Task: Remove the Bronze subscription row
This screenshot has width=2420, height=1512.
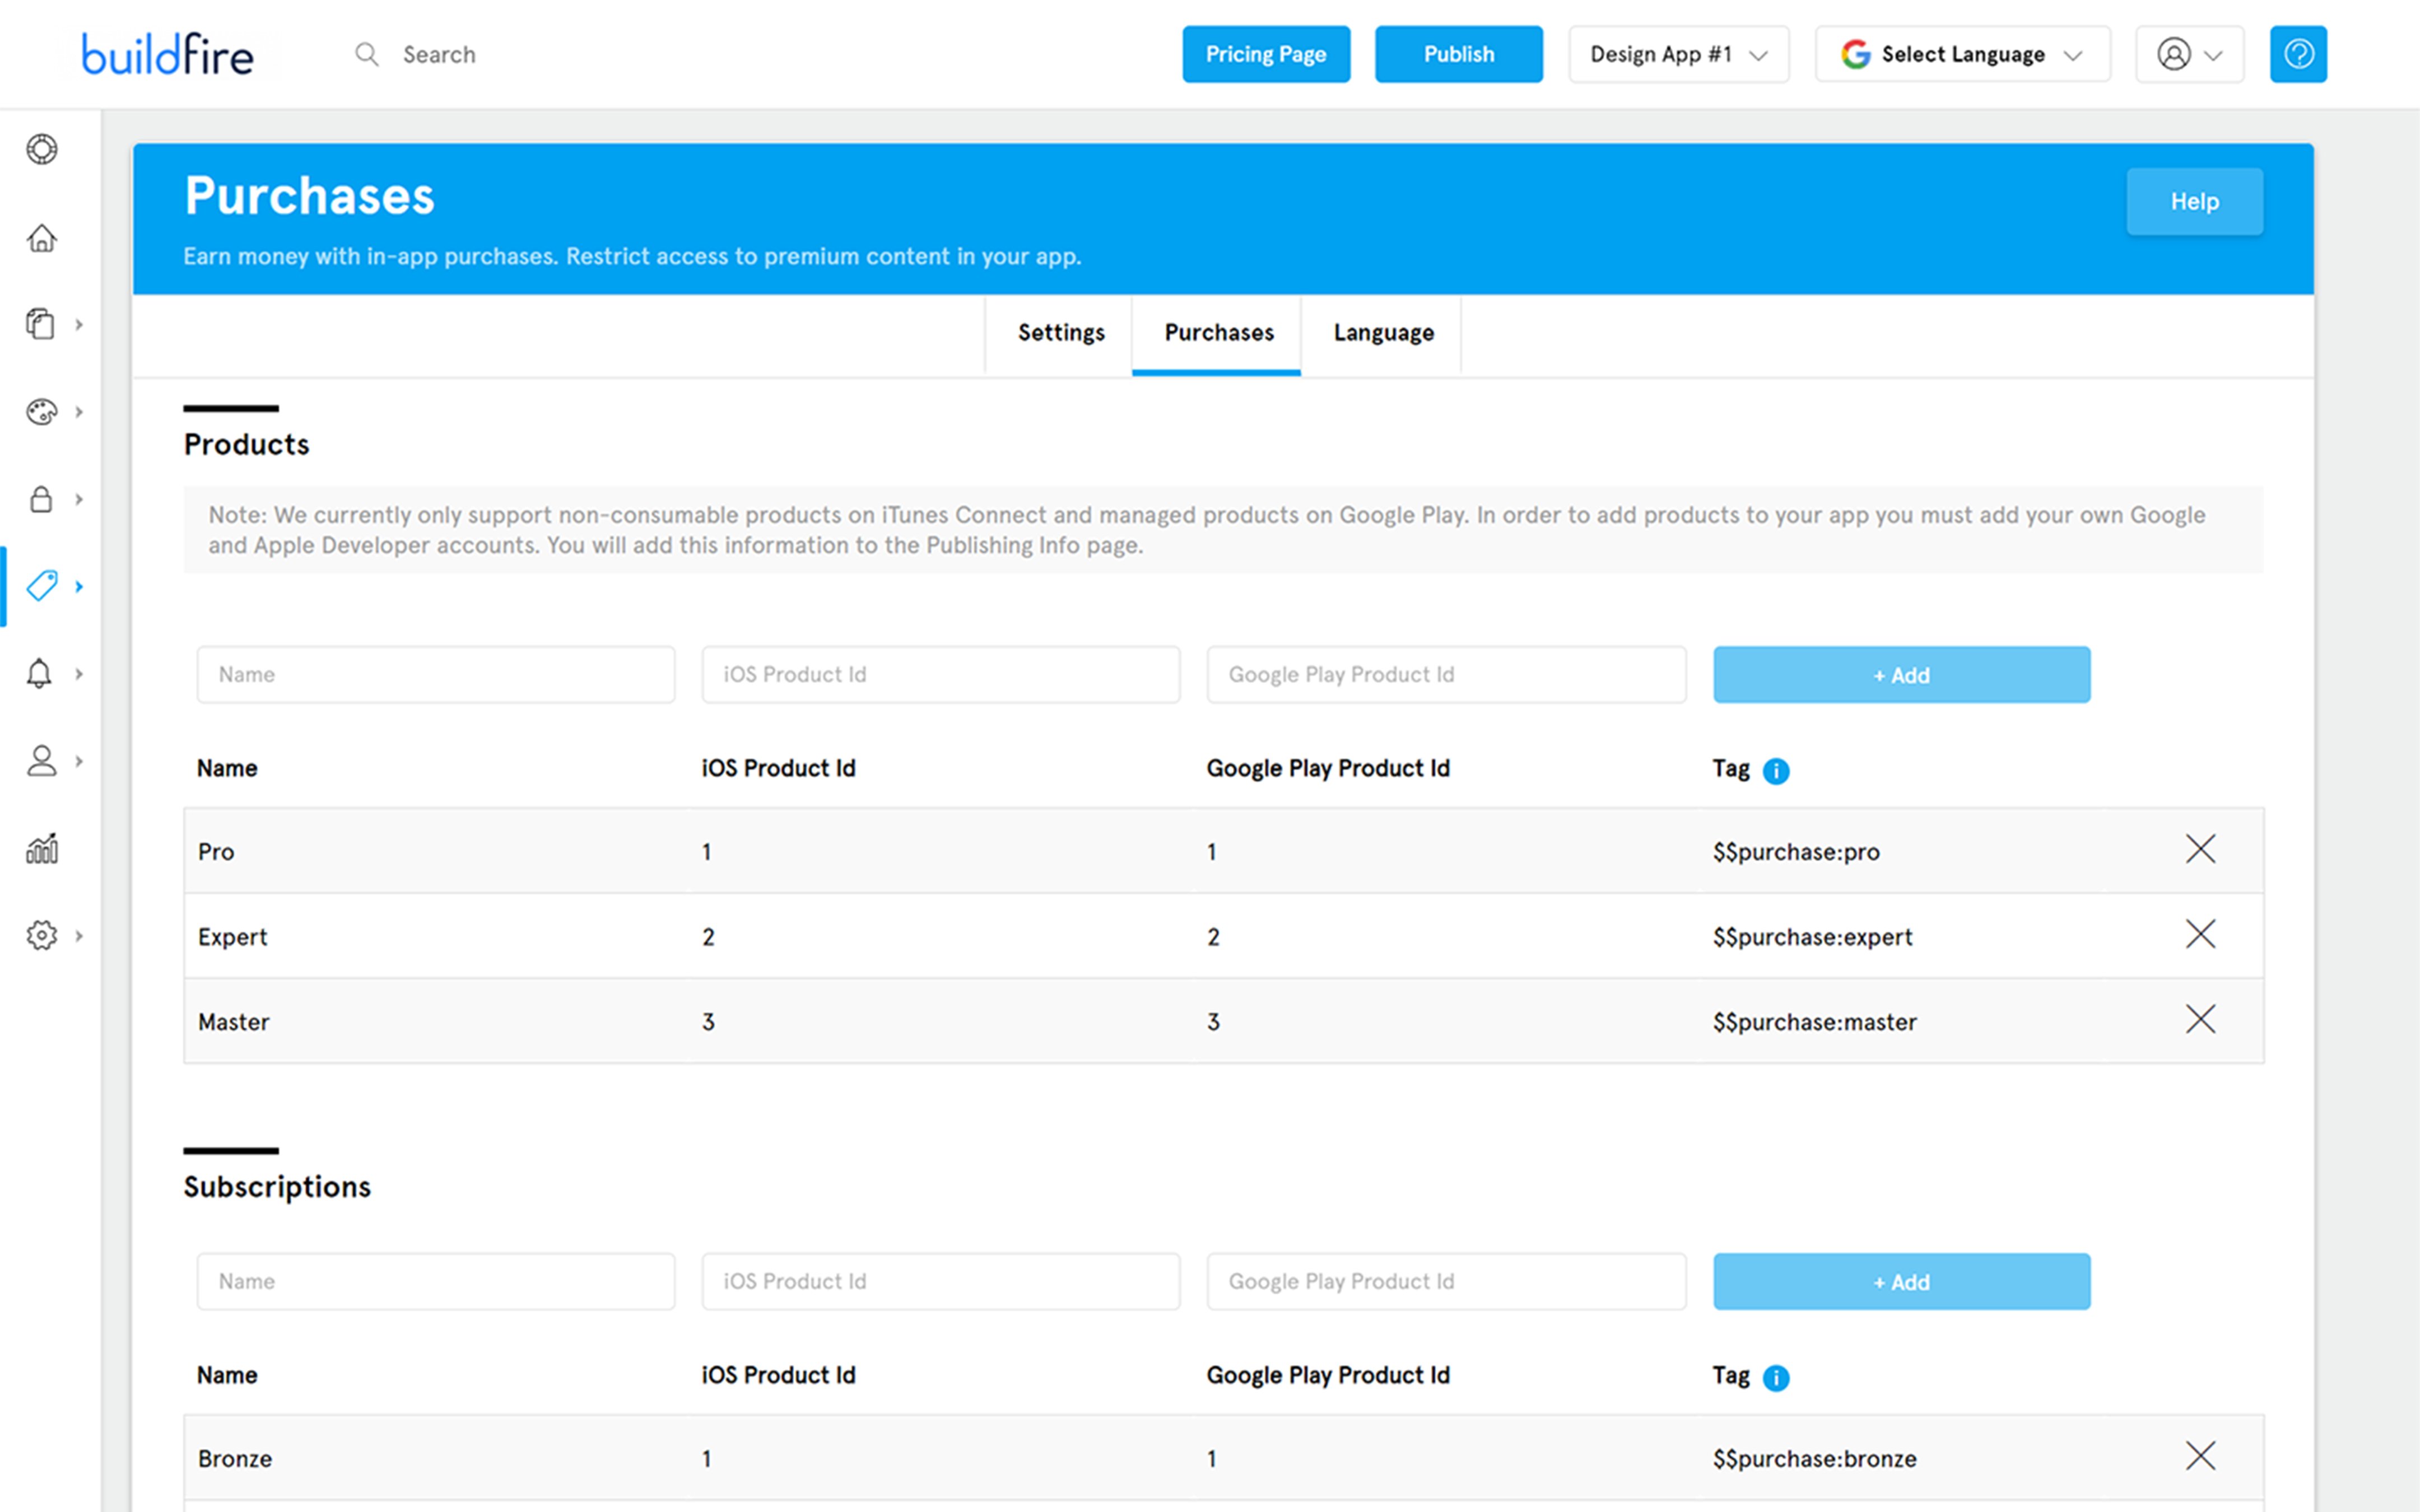Action: (x=2199, y=1456)
